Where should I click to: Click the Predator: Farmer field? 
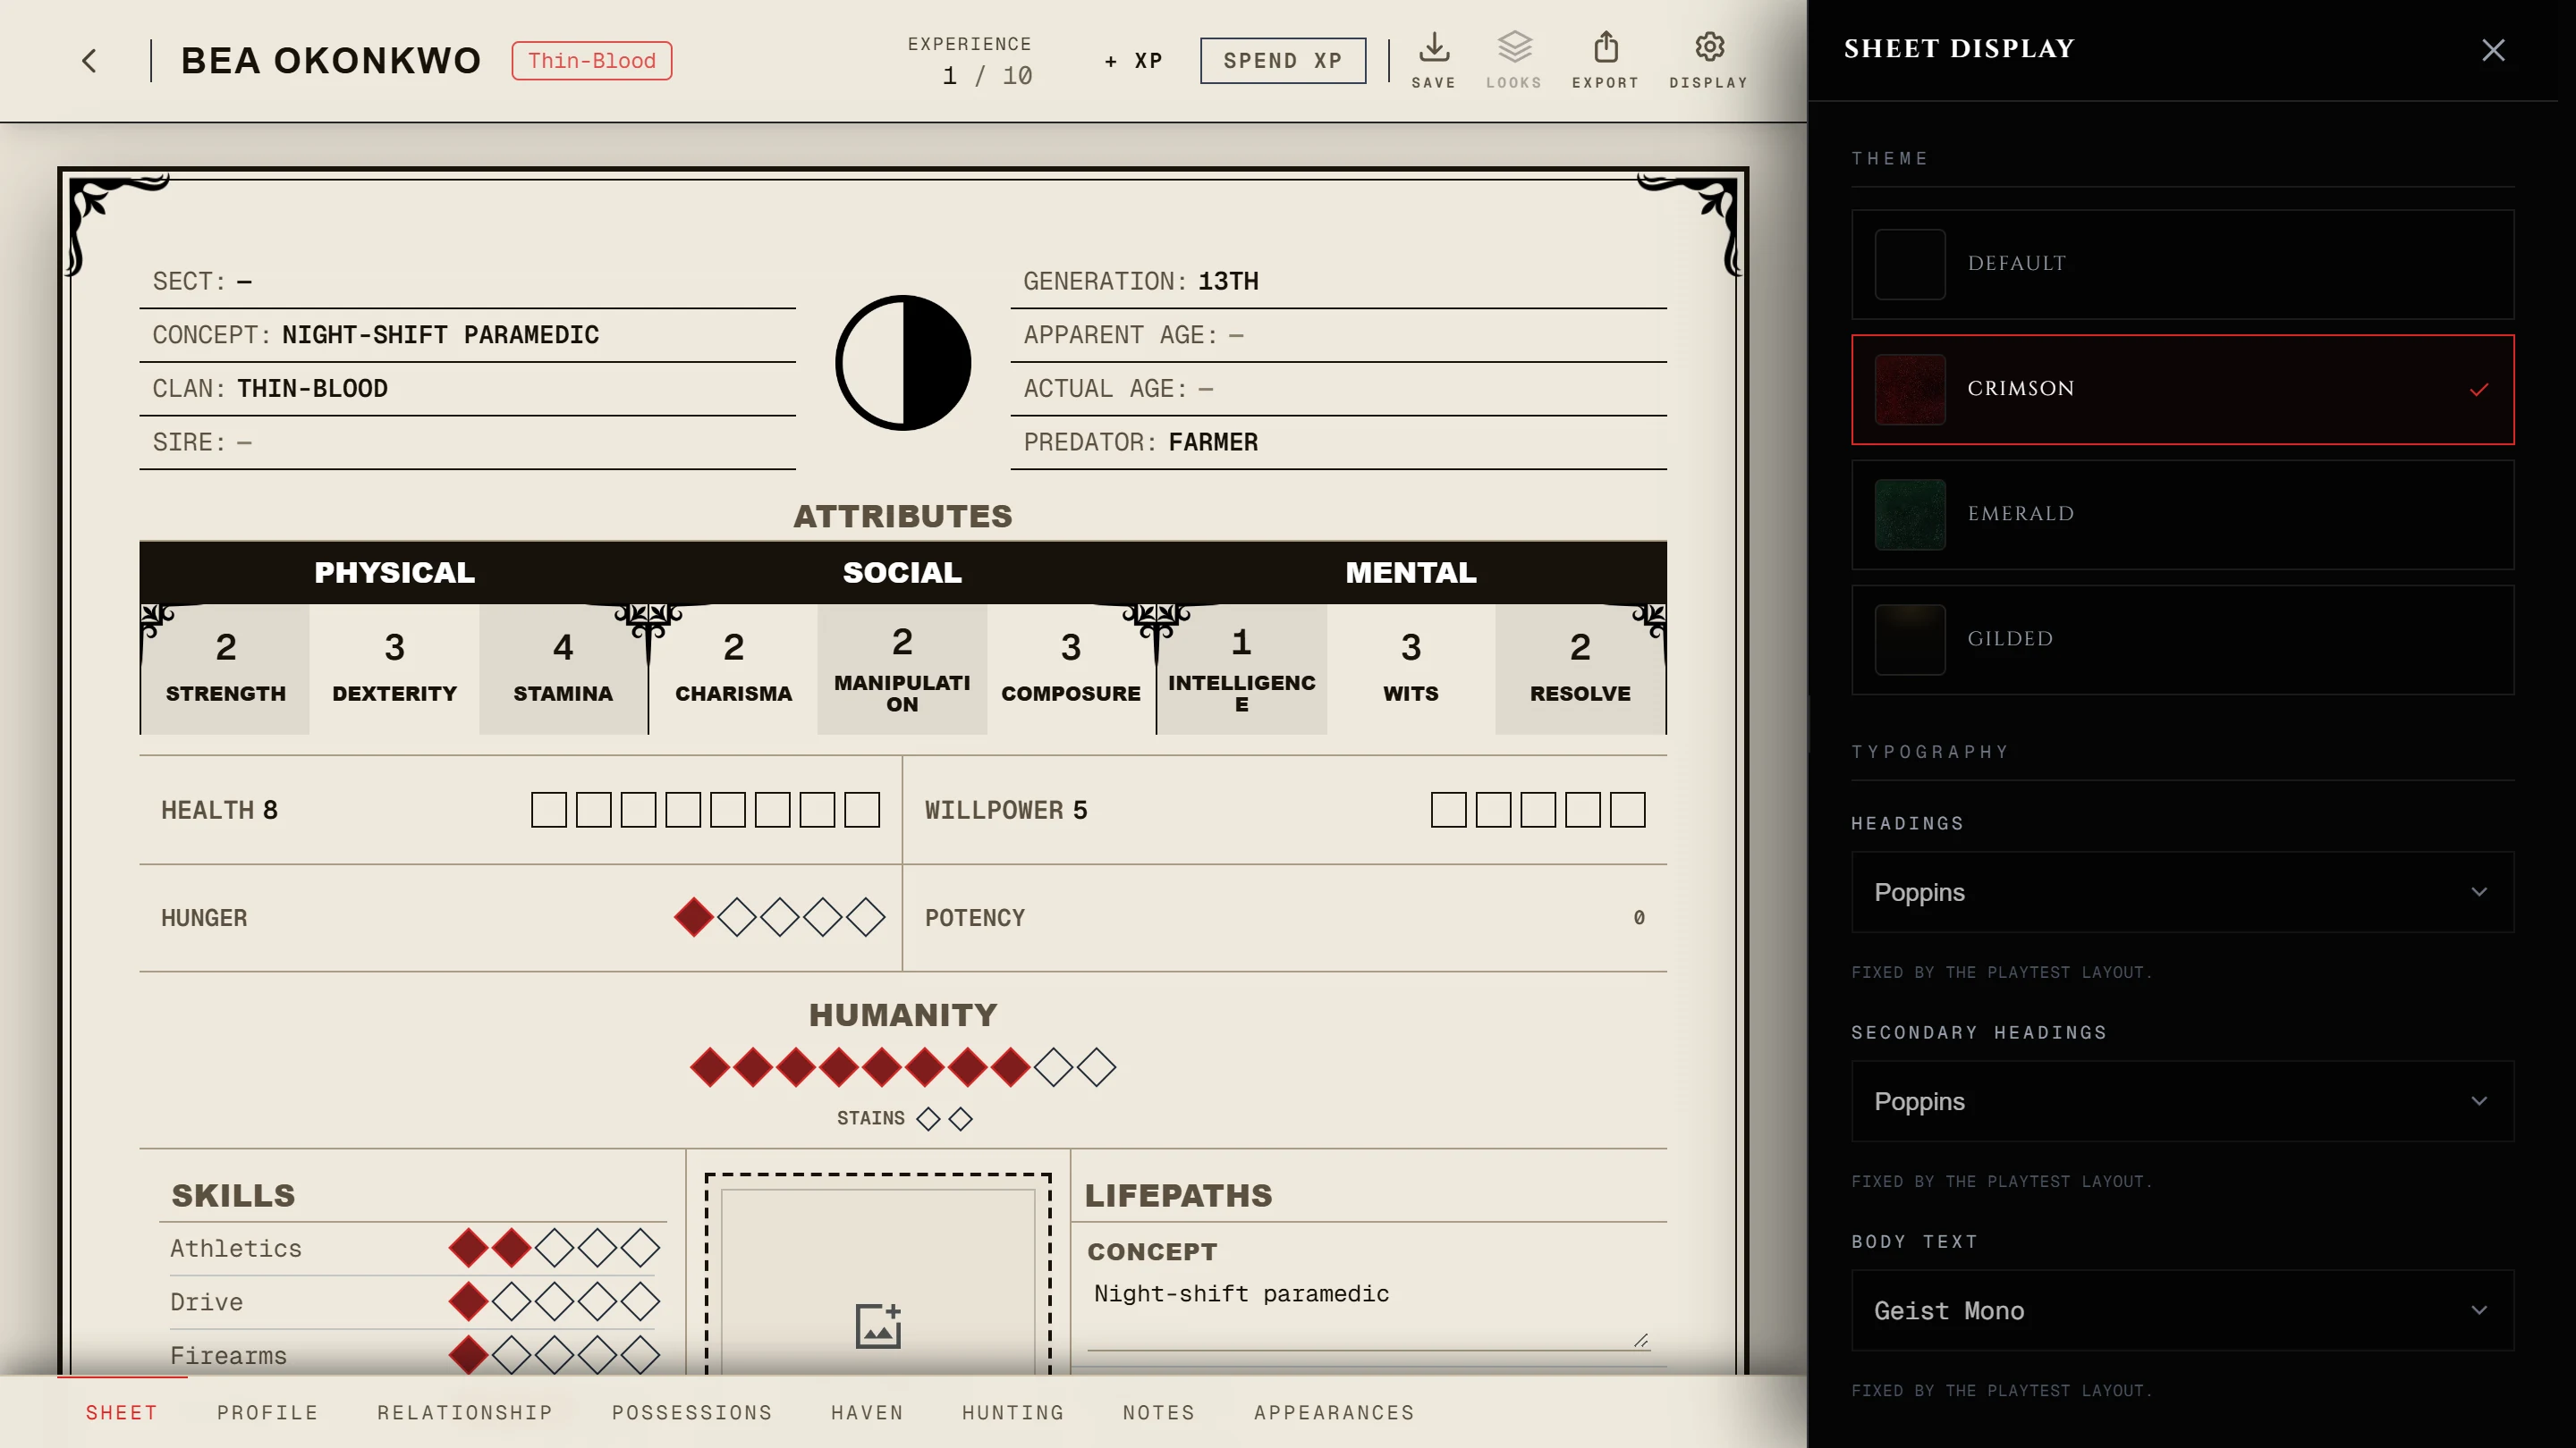tap(1338, 442)
